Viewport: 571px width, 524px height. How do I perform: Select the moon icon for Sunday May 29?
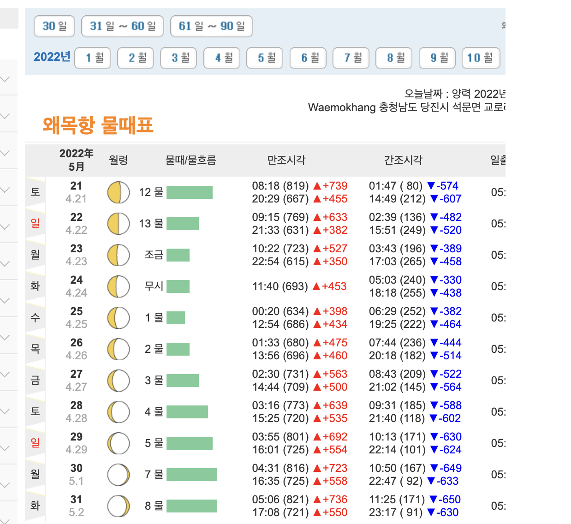(x=118, y=443)
